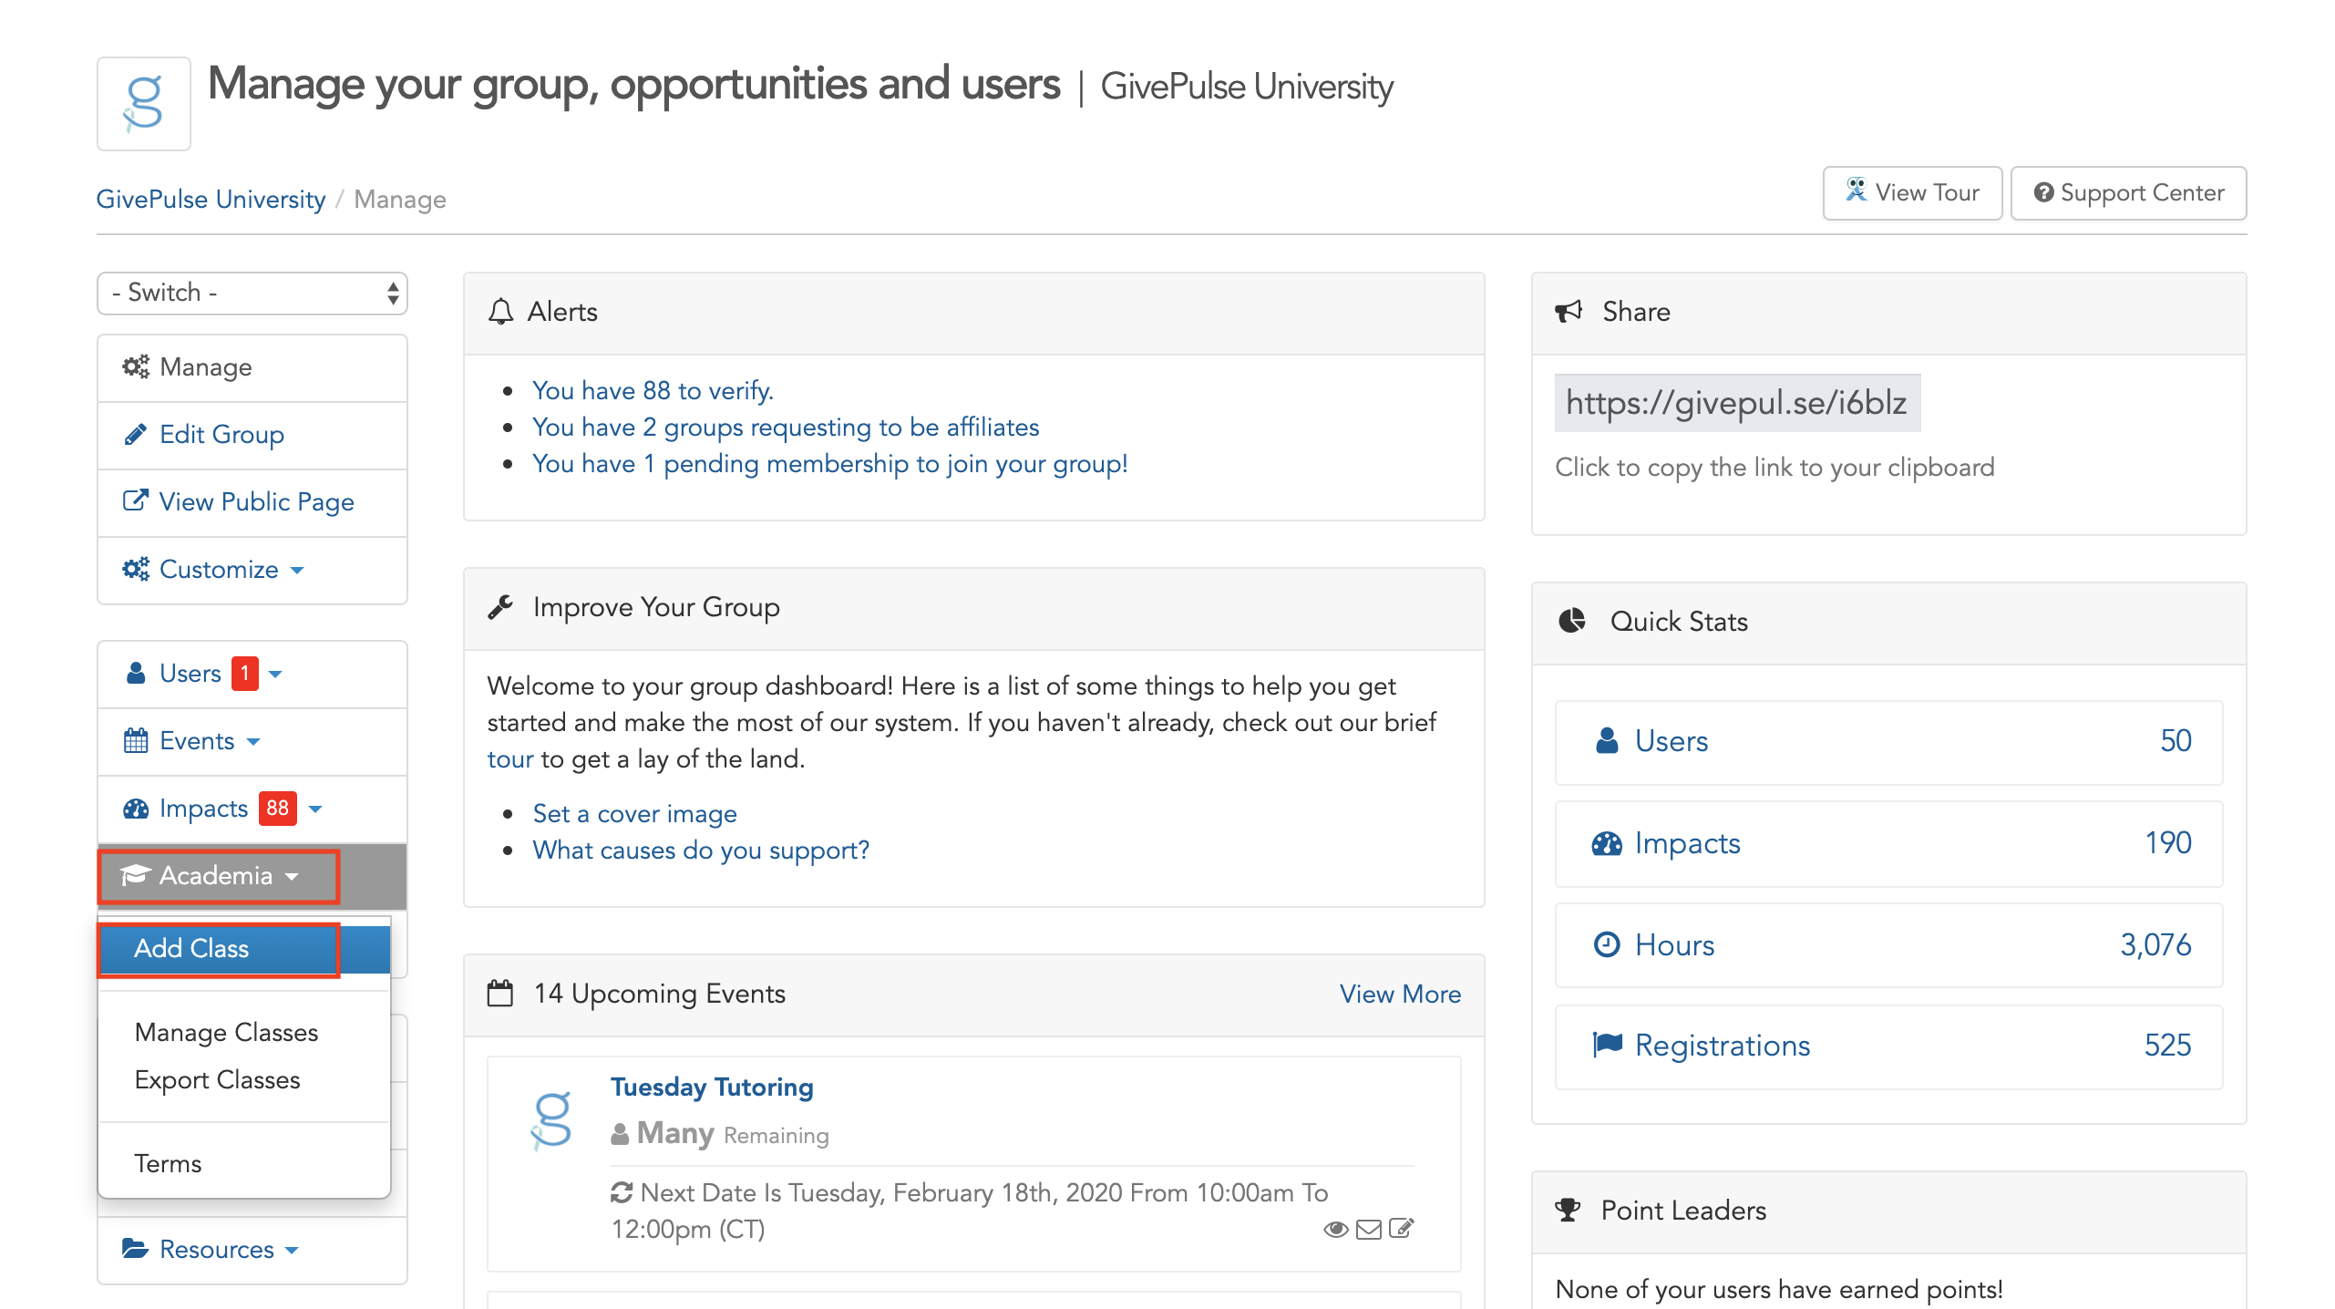Click 'What causes do you support?' link
The height and width of the screenshot is (1309, 2335).
(701, 850)
